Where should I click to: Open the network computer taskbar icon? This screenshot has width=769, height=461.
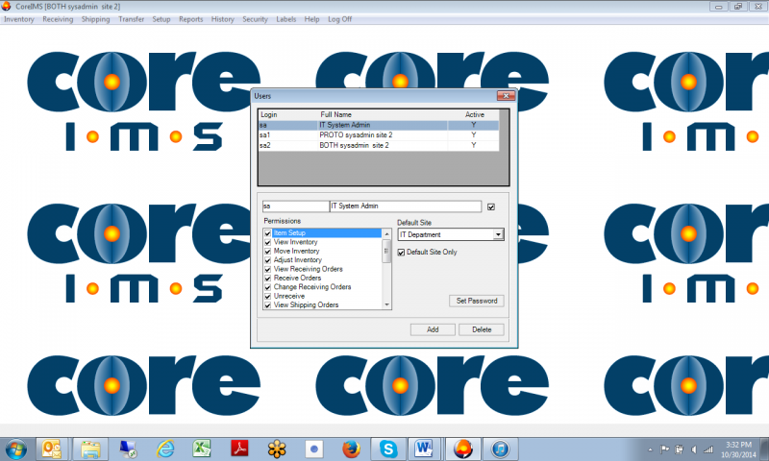tap(129, 449)
